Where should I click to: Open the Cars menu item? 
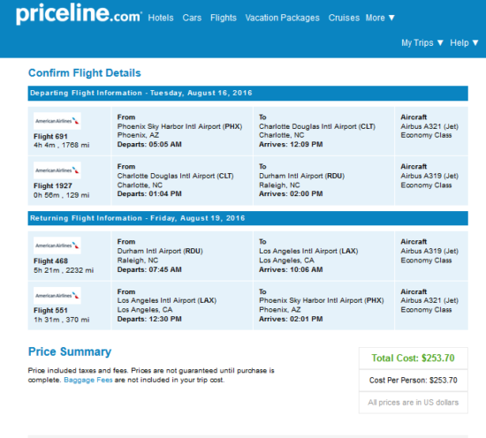[x=192, y=18]
